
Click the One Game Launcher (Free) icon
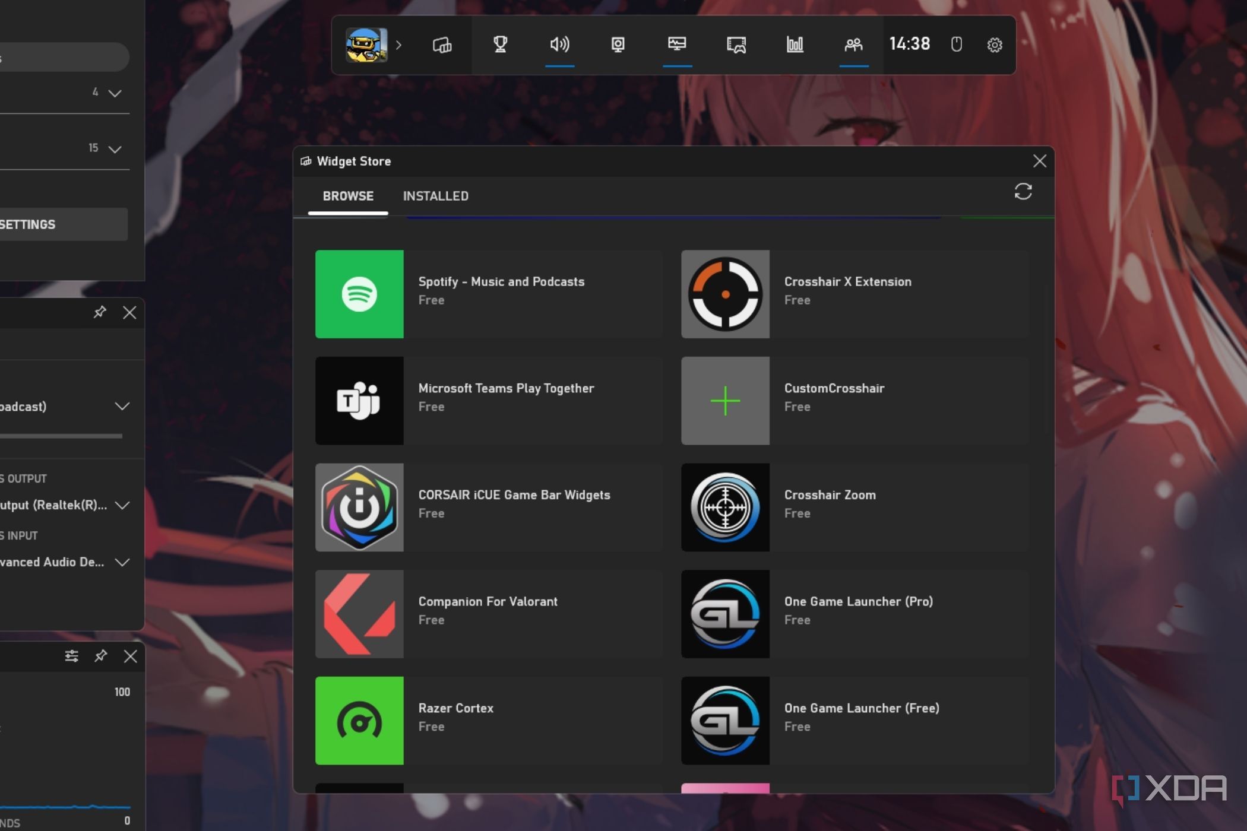(725, 721)
